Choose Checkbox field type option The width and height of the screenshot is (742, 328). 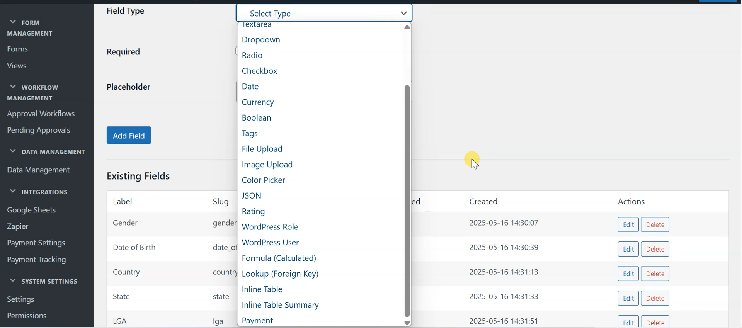320,71
